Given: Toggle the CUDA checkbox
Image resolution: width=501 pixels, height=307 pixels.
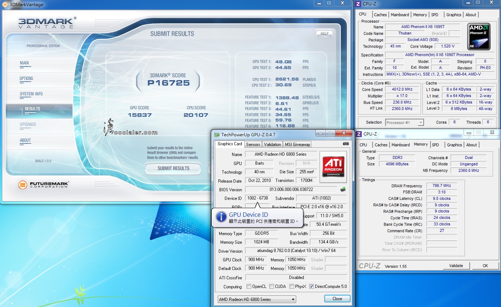Looking at the screenshot, I should click(x=271, y=287).
